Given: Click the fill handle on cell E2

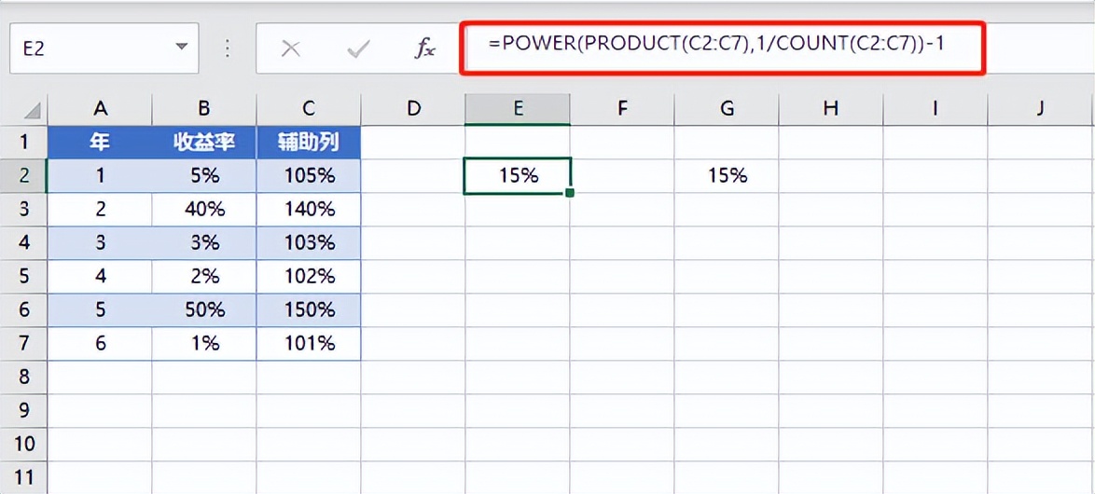Looking at the screenshot, I should coord(571,193).
